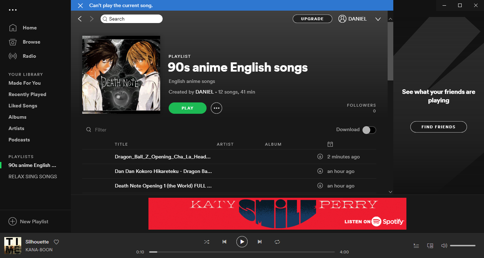
Task: Minimize the Spotify window
Action: coord(444,5)
